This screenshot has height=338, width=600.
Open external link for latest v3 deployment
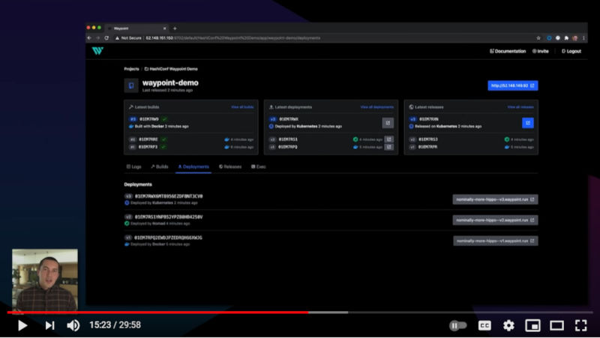(x=388, y=123)
